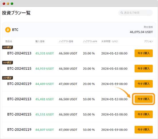The height and width of the screenshot is (139, 158).
Task: Focus the 通貨名で検索 search field
Action: 135,13
